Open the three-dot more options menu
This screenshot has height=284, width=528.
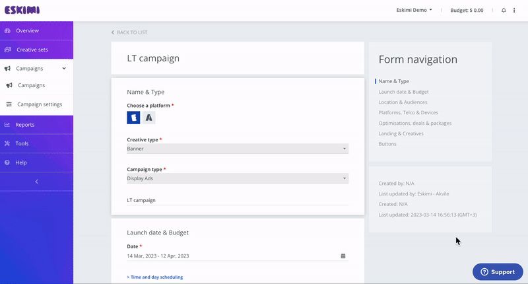click(x=514, y=10)
